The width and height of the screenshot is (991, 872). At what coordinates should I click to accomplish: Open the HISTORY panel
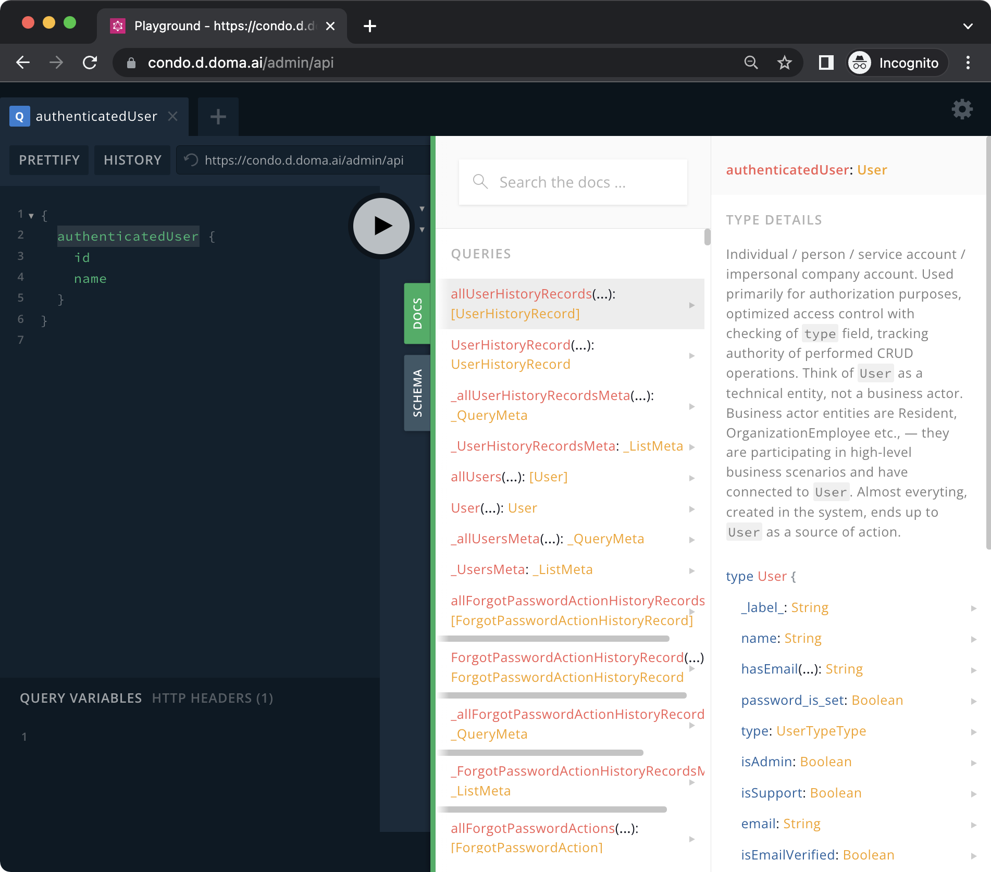tap(132, 160)
